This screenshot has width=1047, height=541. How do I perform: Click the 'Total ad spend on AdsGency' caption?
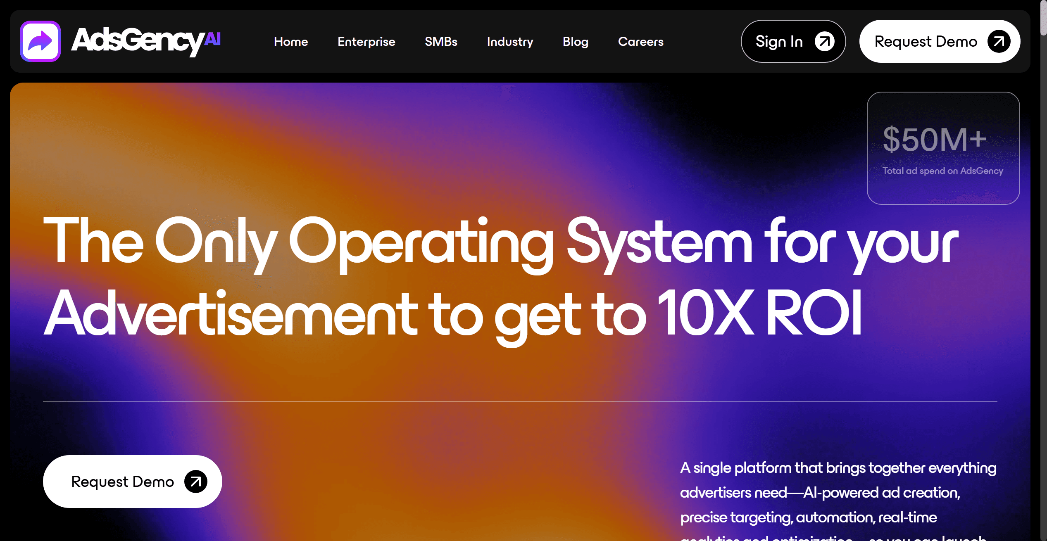[x=942, y=171]
